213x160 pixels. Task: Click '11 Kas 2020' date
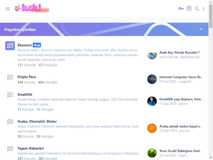[168, 104]
